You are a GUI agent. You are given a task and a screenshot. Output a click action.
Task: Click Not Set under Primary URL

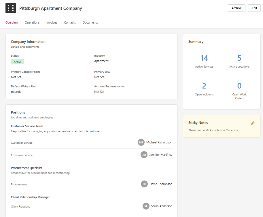(99, 77)
